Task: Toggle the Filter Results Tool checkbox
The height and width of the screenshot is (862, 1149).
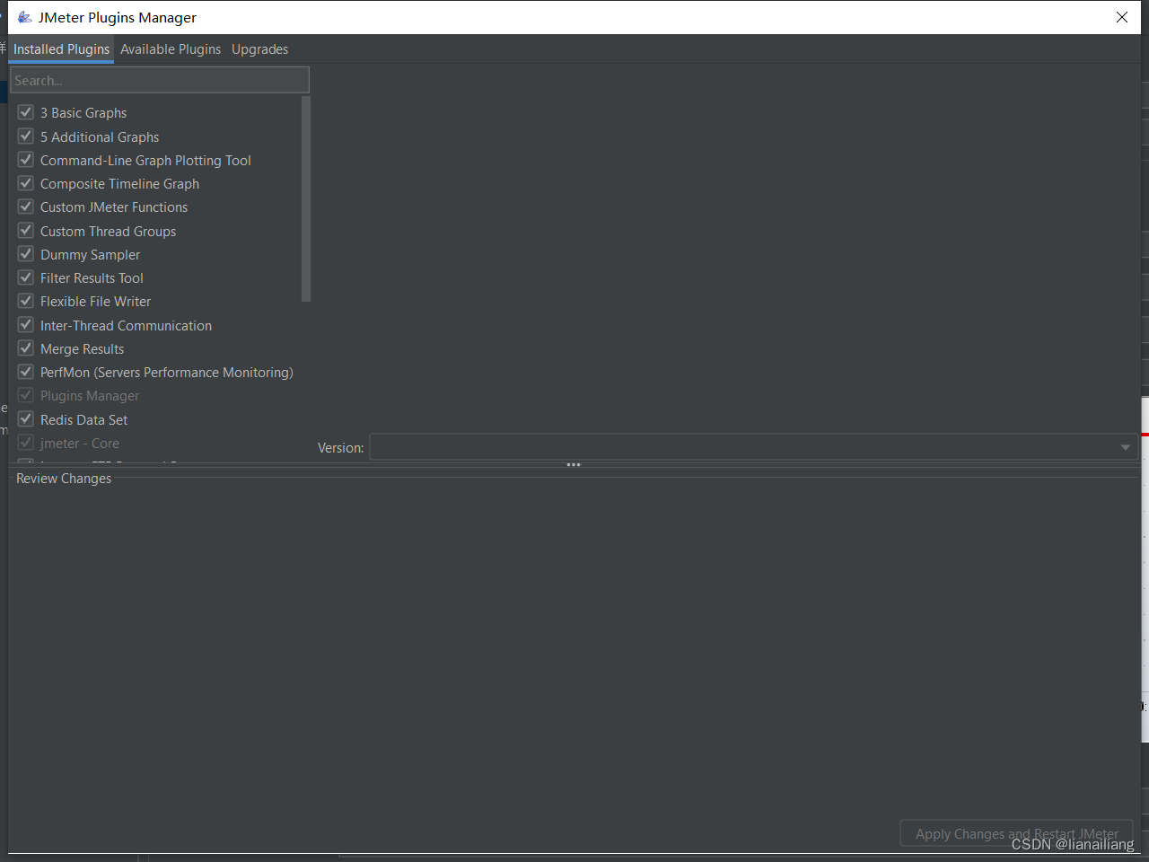Action: pyautogui.click(x=26, y=277)
